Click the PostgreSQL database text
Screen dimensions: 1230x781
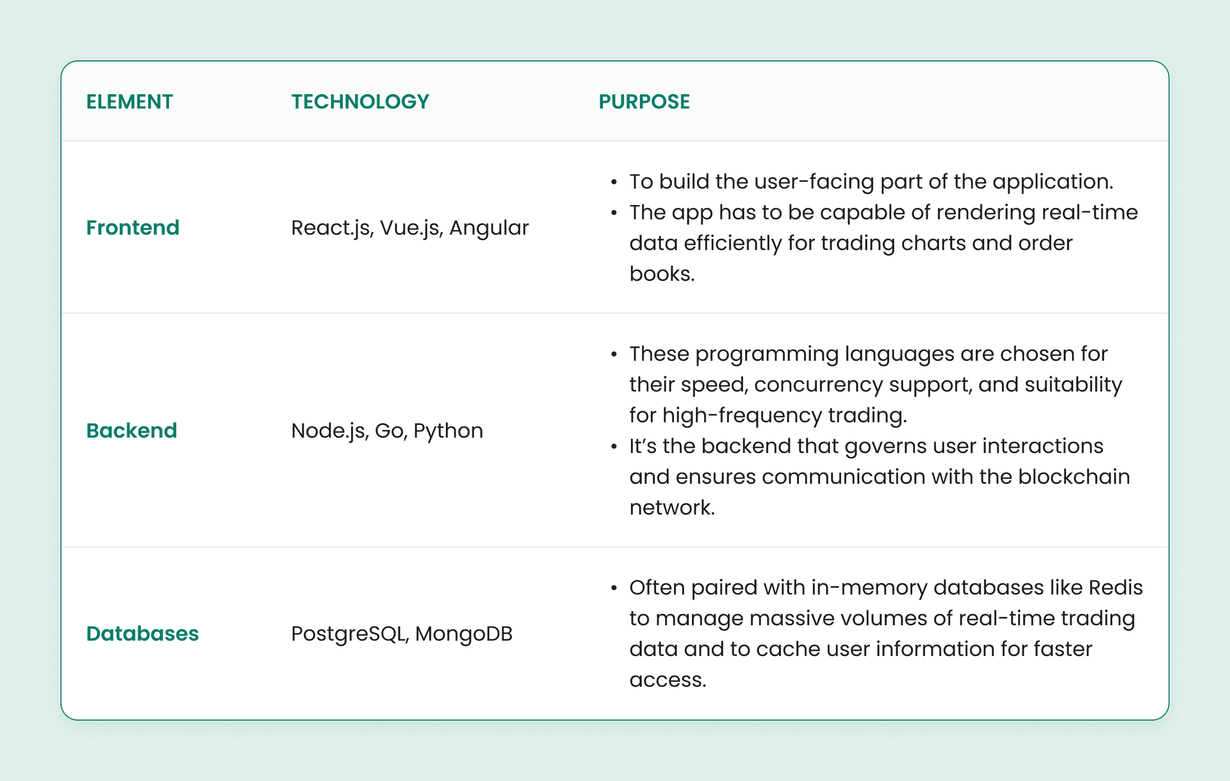348,634
